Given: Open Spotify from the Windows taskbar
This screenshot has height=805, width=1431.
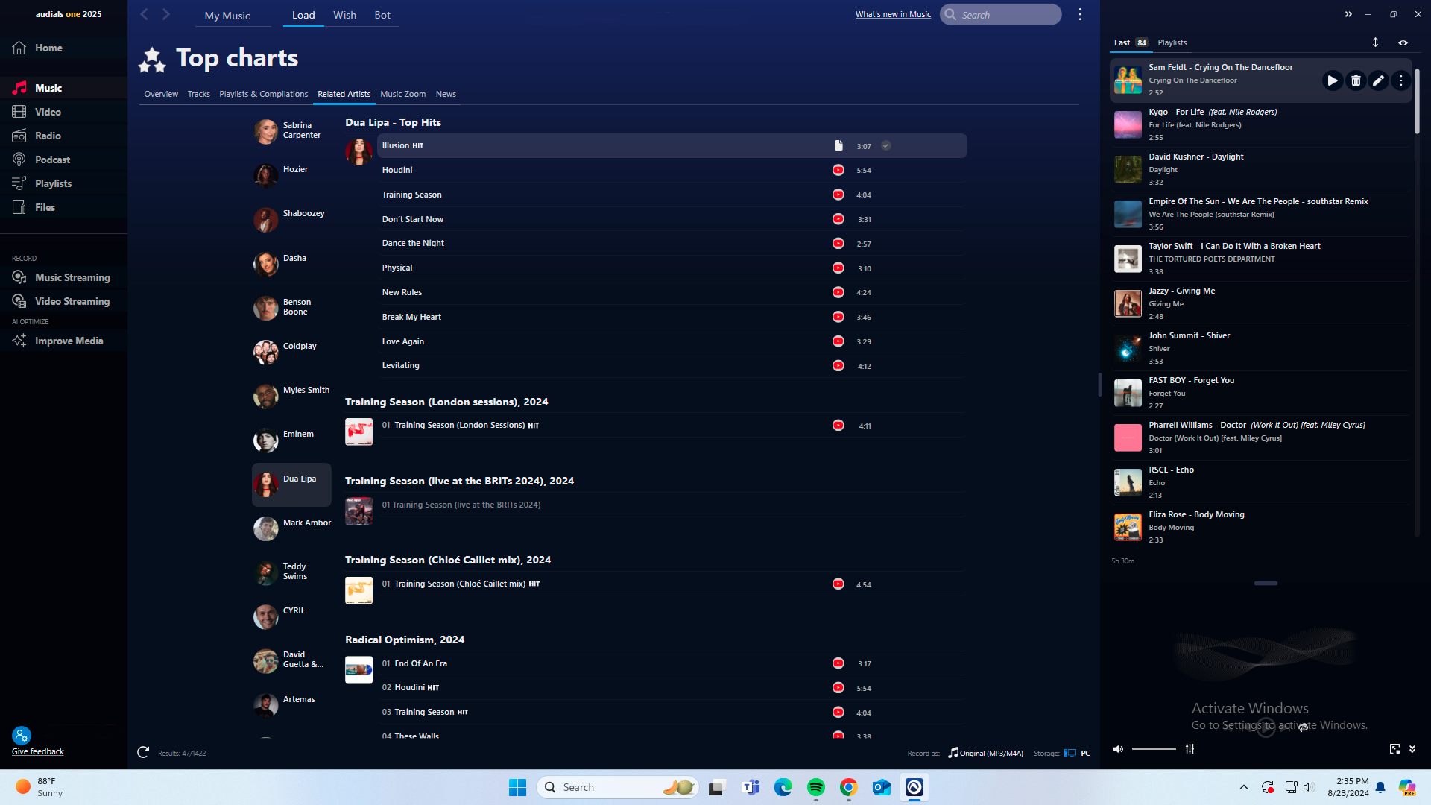Looking at the screenshot, I should click(816, 787).
